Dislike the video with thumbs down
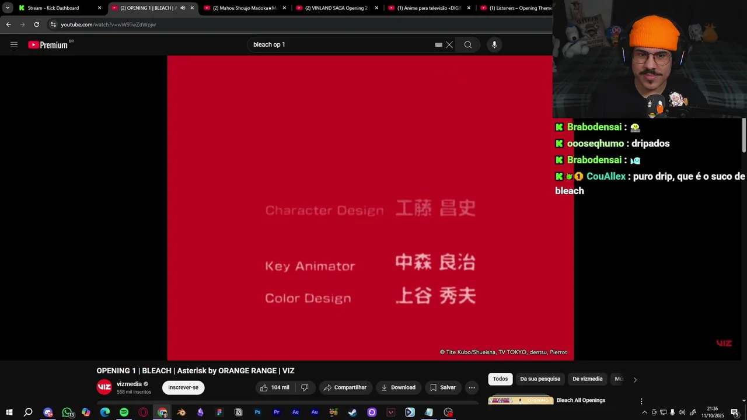 pos(305,387)
